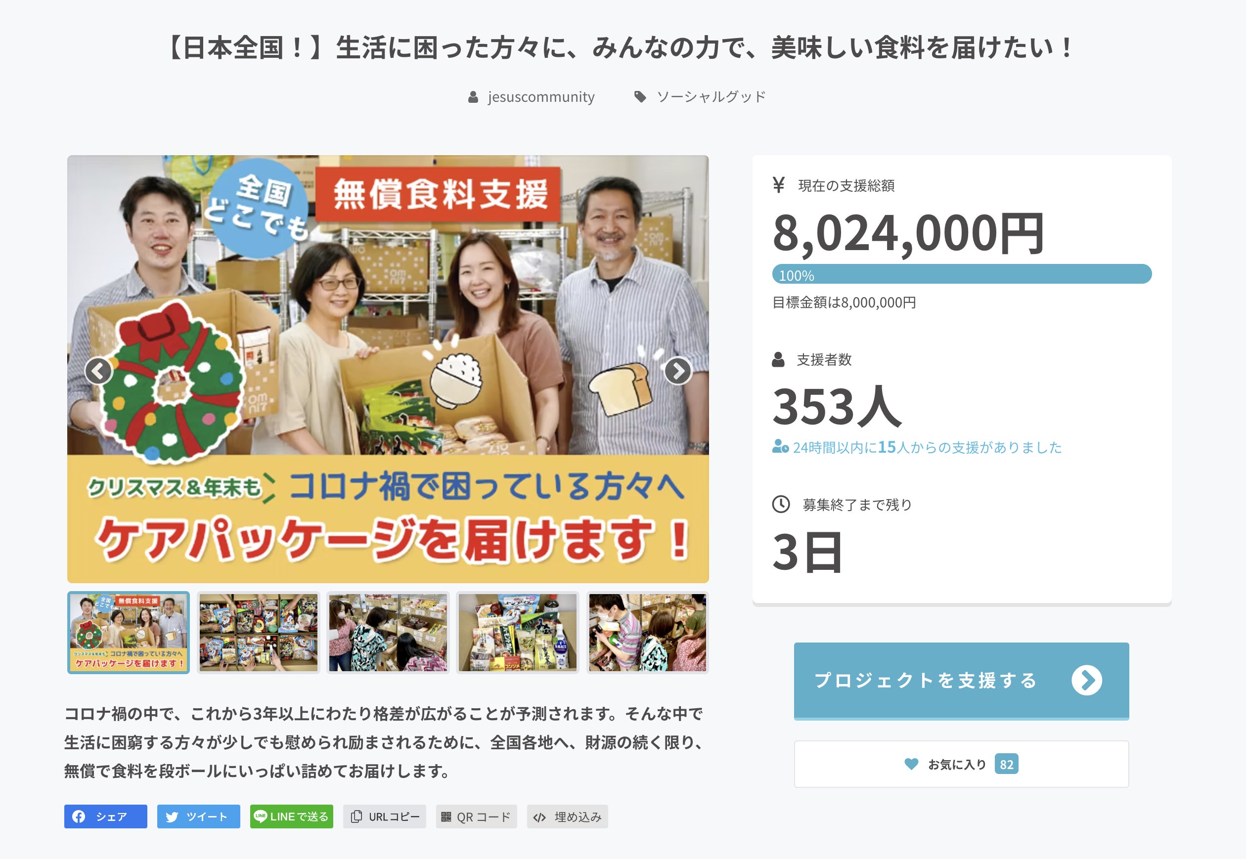Image resolution: width=1246 pixels, height=859 pixels.
Task: Open the ソーシャルグッド category tag
Action: coord(711,97)
